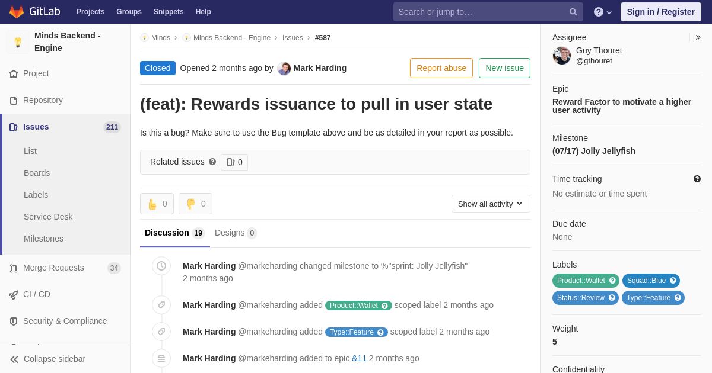The height and width of the screenshot is (373, 712).
Task: Click the Report abuse button
Action: click(441, 68)
